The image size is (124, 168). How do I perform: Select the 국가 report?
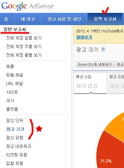10,101
